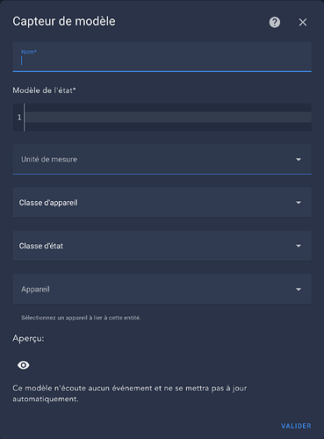The image size is (324, 439).
Task: Click the Appareil field label
Action: pos(35,289)
